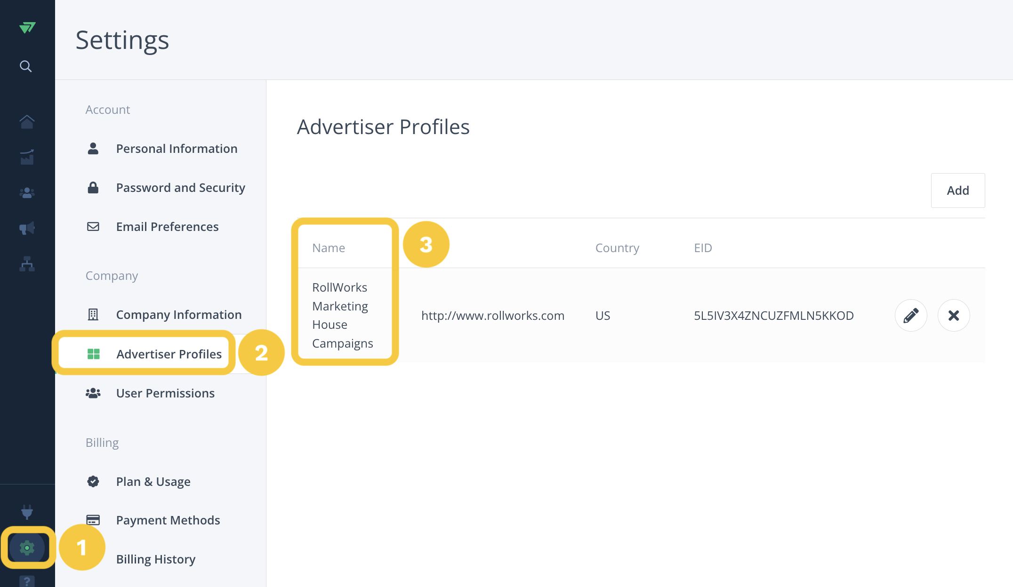Click the Company Information building icon
This screenshot has height=587, width=1013.
tap(93, 315)
